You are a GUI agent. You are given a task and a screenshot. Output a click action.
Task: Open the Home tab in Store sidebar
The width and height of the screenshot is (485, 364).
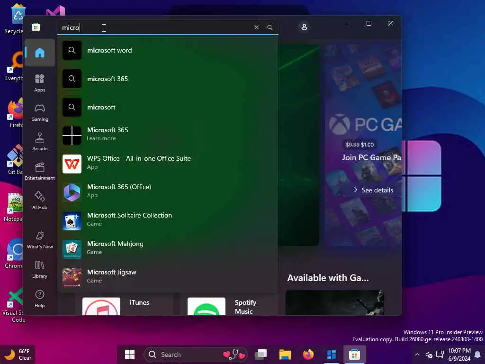40,53
